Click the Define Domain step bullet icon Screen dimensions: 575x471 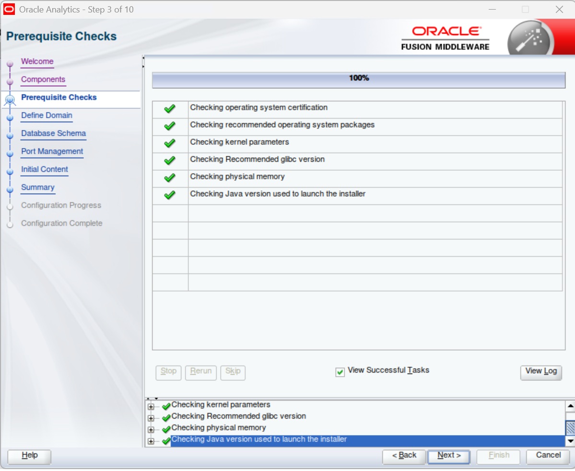point(10,118)
